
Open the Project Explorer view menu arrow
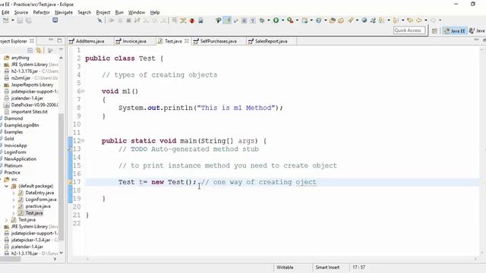[x=61, y=50]
